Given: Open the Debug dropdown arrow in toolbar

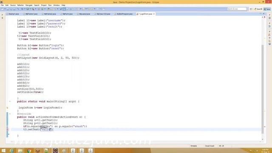Looking at the screenshot, I should 25,9.
